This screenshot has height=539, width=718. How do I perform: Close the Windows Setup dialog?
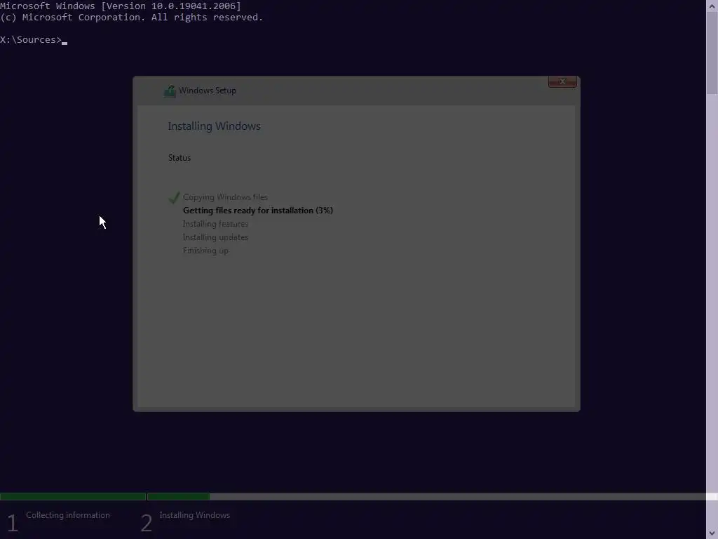[562, 81]
